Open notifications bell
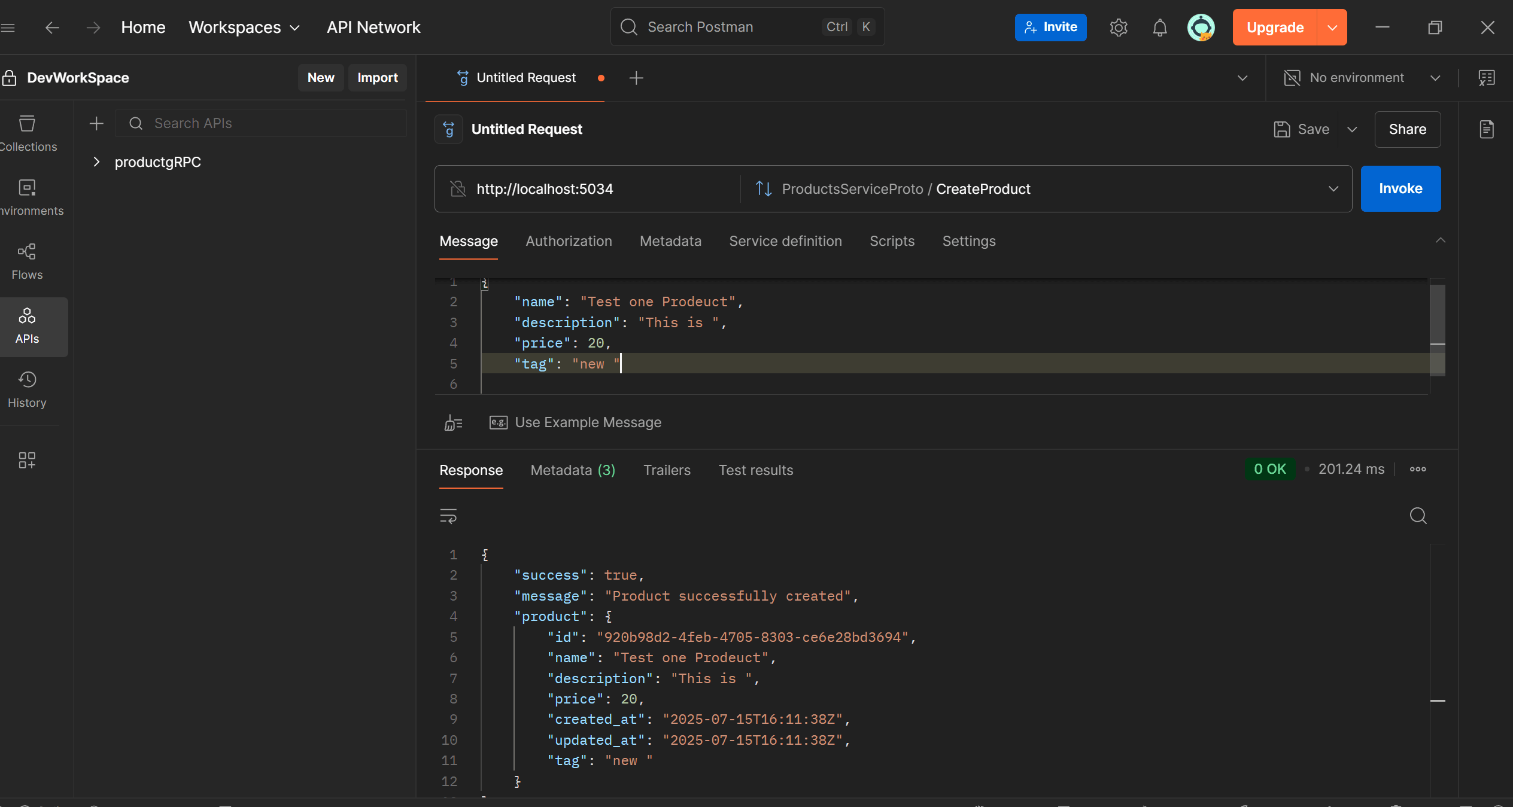The width and height of the screenshot is (1513, 807). (1159, 27)
